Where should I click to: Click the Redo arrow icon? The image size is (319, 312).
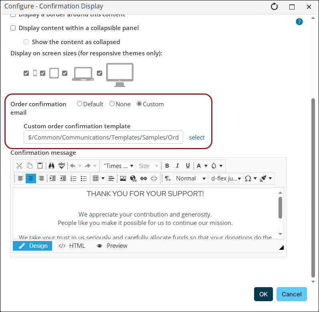(88, 166)
